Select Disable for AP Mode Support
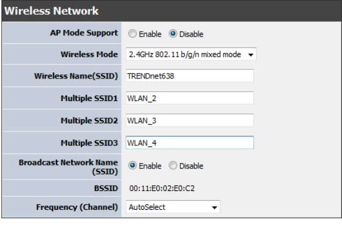Viewport: 342px width, 250px height. click(x=173, y=34)
